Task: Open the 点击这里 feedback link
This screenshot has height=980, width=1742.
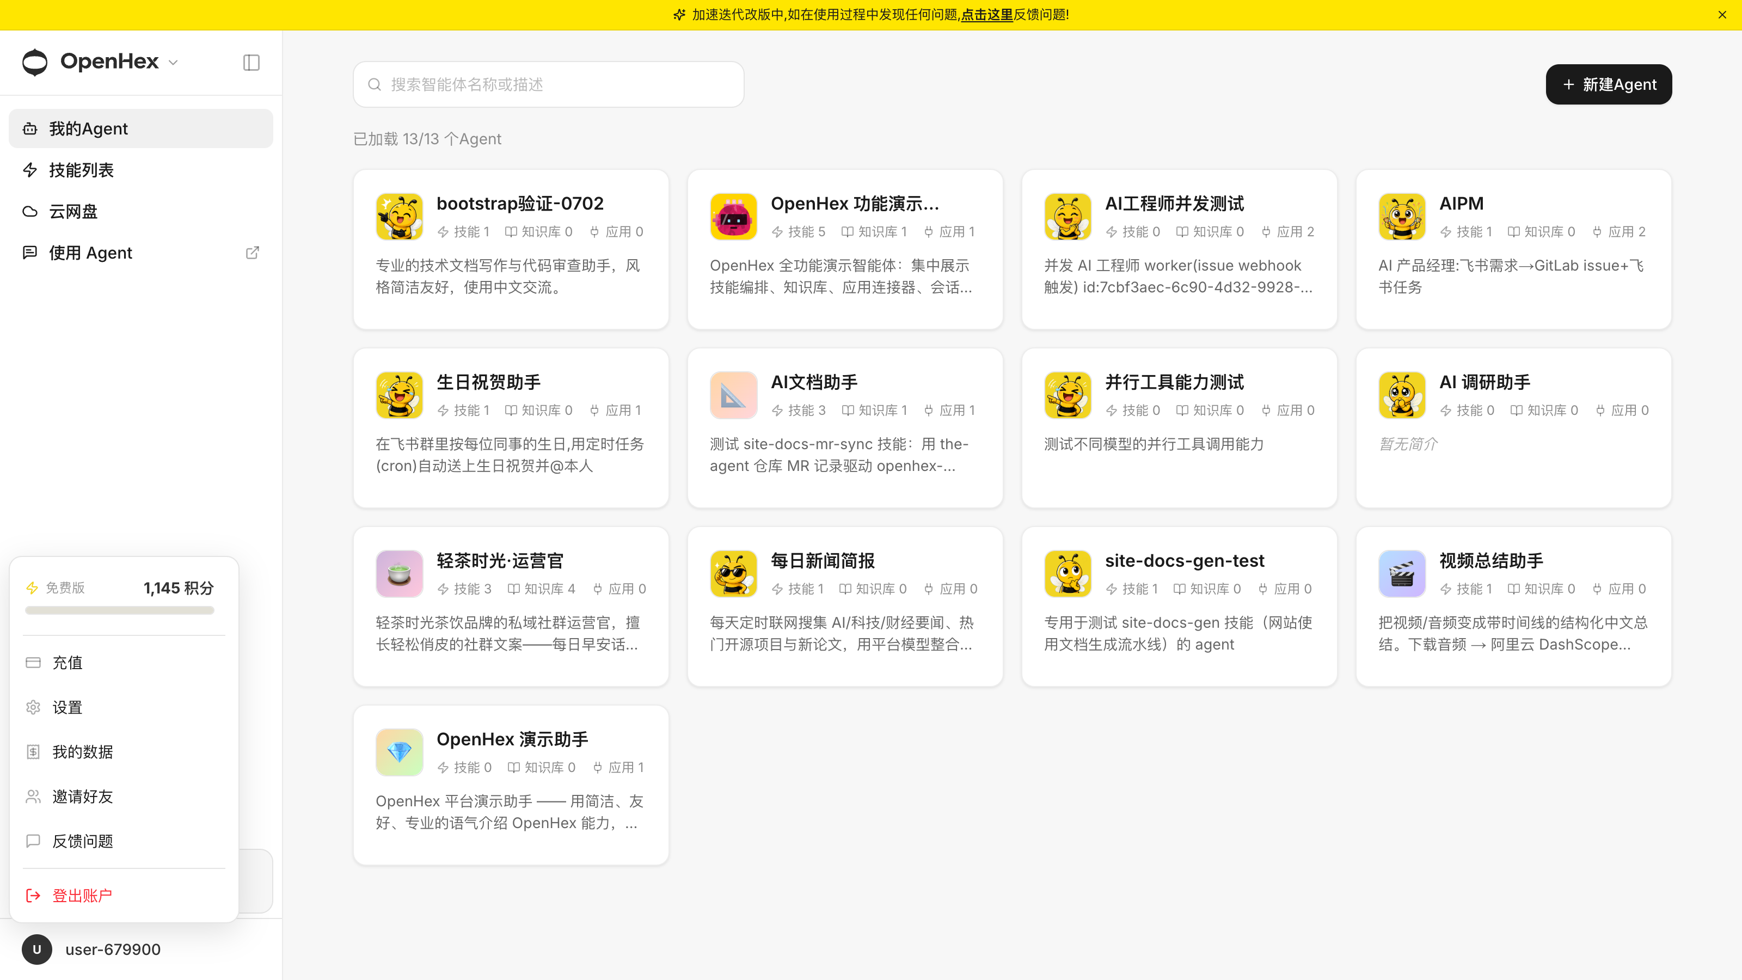Action: [986, 15]
